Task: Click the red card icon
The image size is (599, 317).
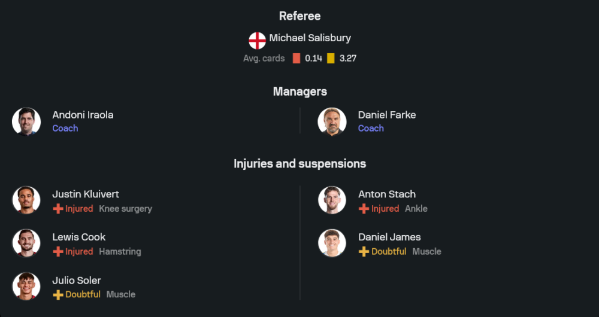Action: 296,59
